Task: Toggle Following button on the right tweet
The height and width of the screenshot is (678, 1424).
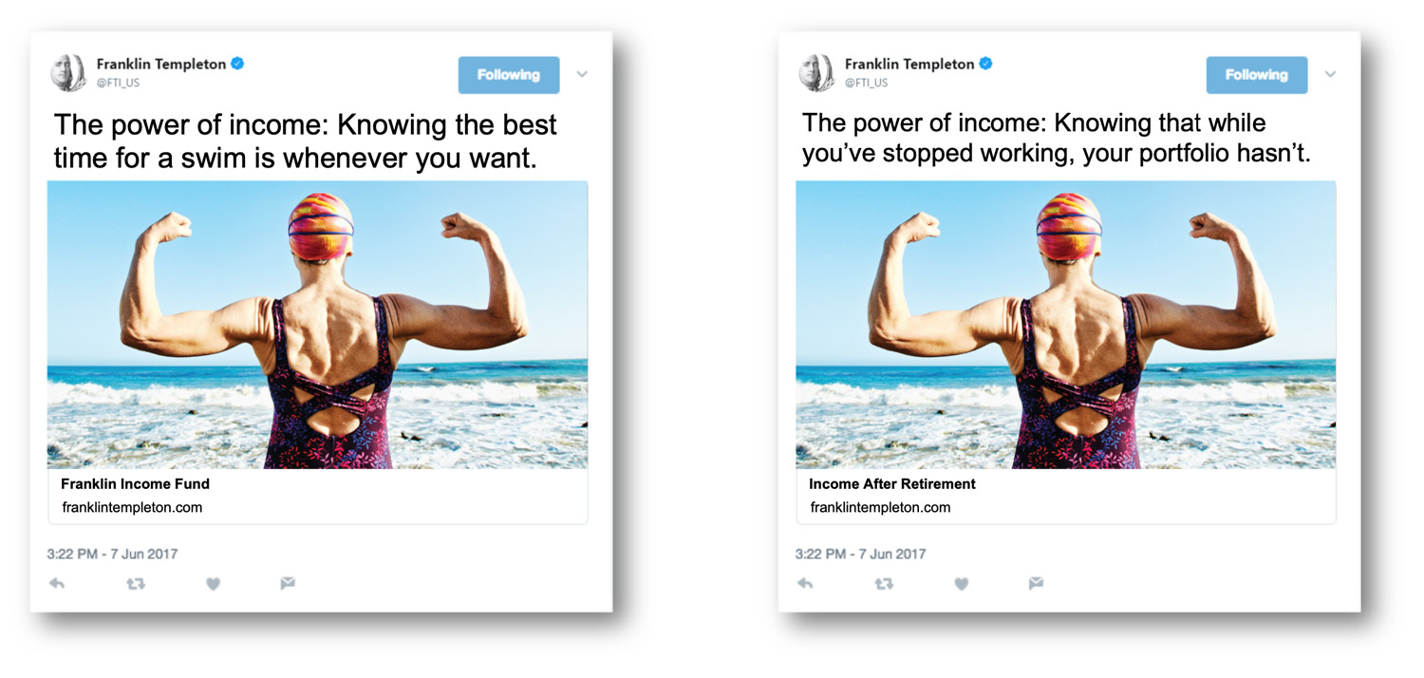Action: click(x=1257, y=75)
